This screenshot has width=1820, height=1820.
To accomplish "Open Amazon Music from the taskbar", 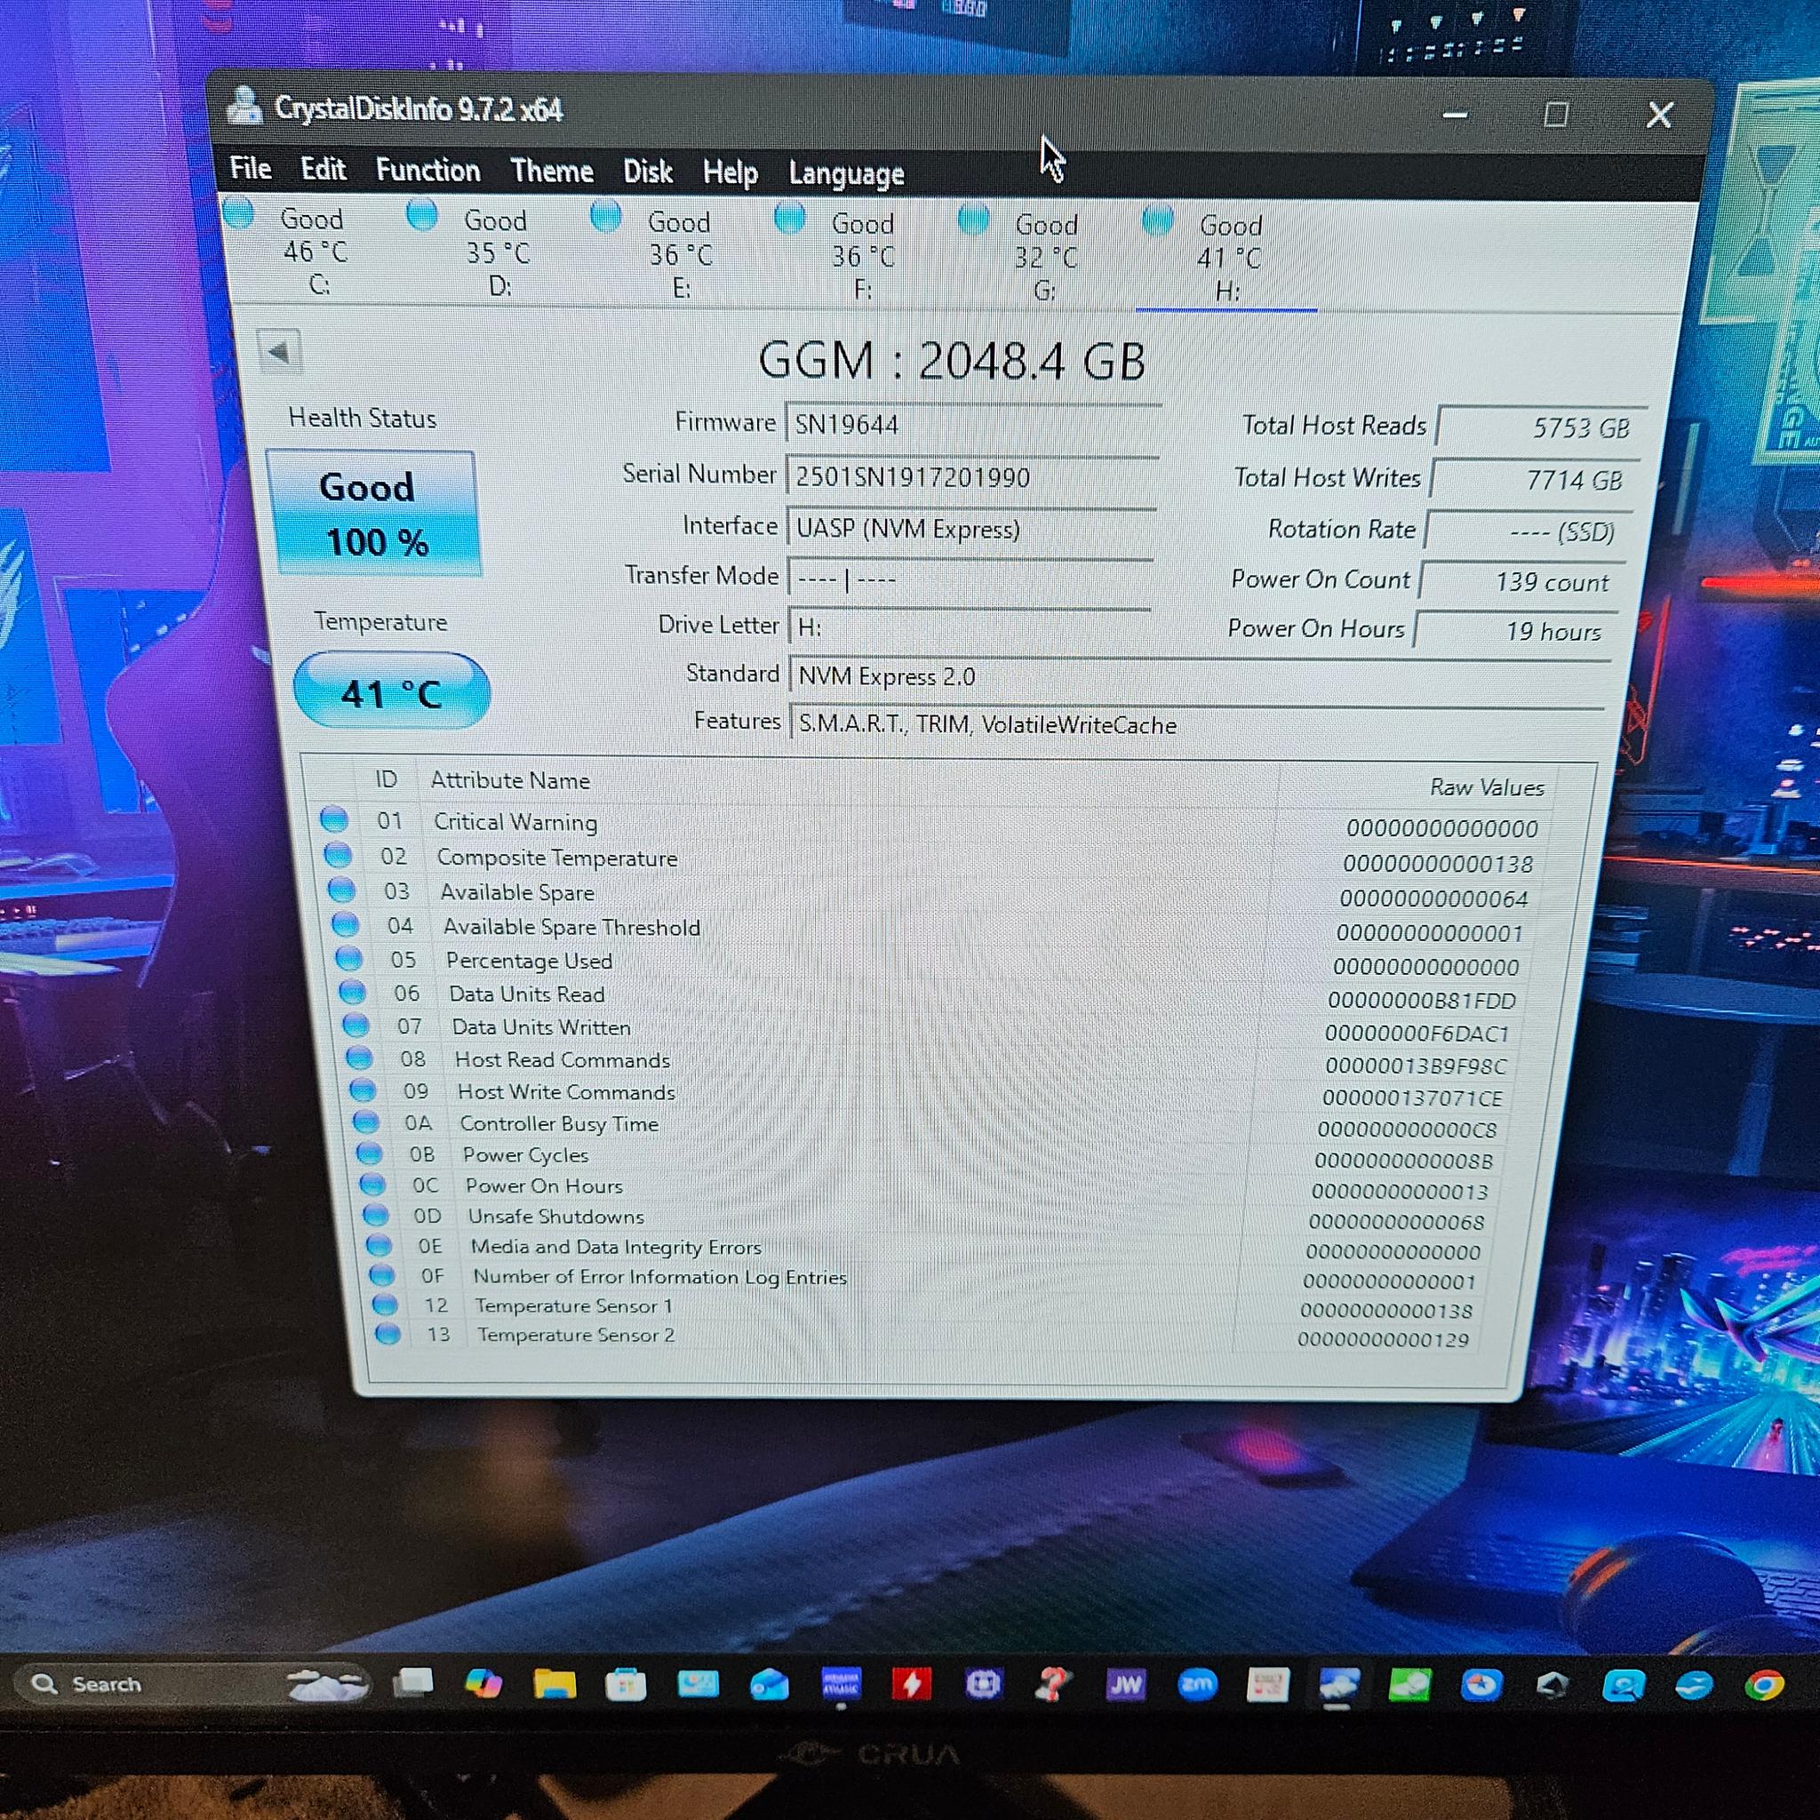I will (x=841, y=1683).
